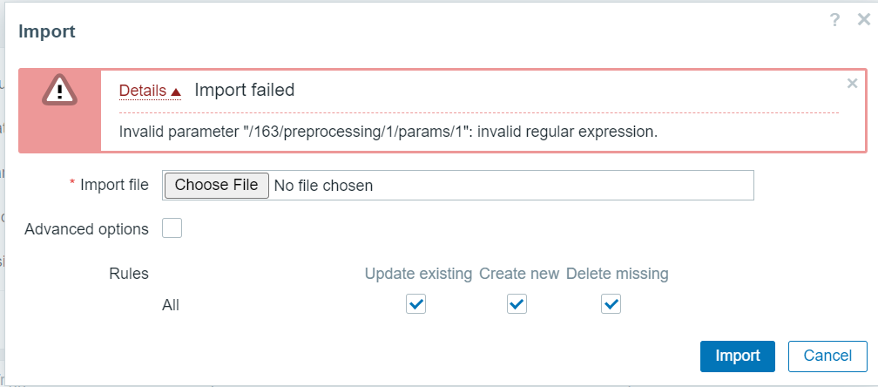
Task: Click the Cancel button
Action: 827,356
